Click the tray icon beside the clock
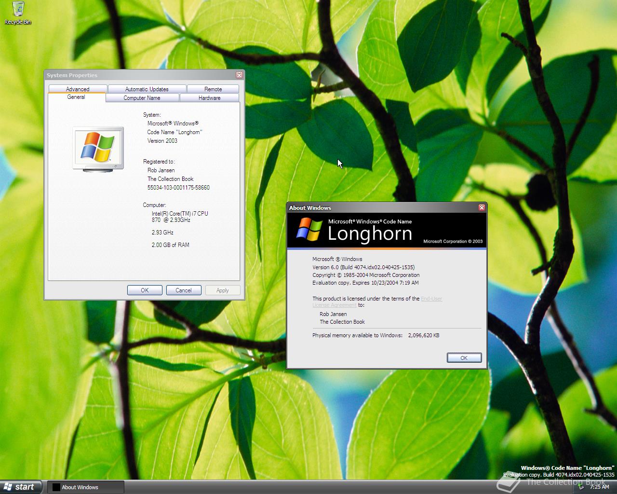617x494 pixels. (x=582, y=487)
